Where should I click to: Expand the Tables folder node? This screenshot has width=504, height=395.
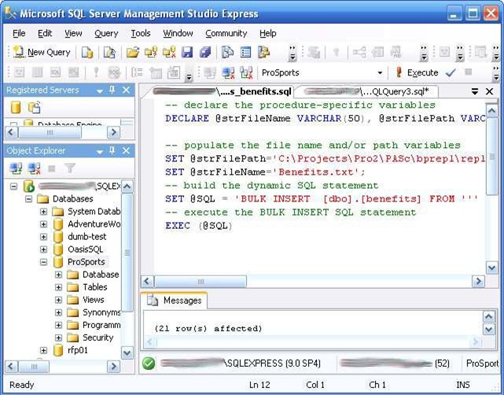click(58, 287)
